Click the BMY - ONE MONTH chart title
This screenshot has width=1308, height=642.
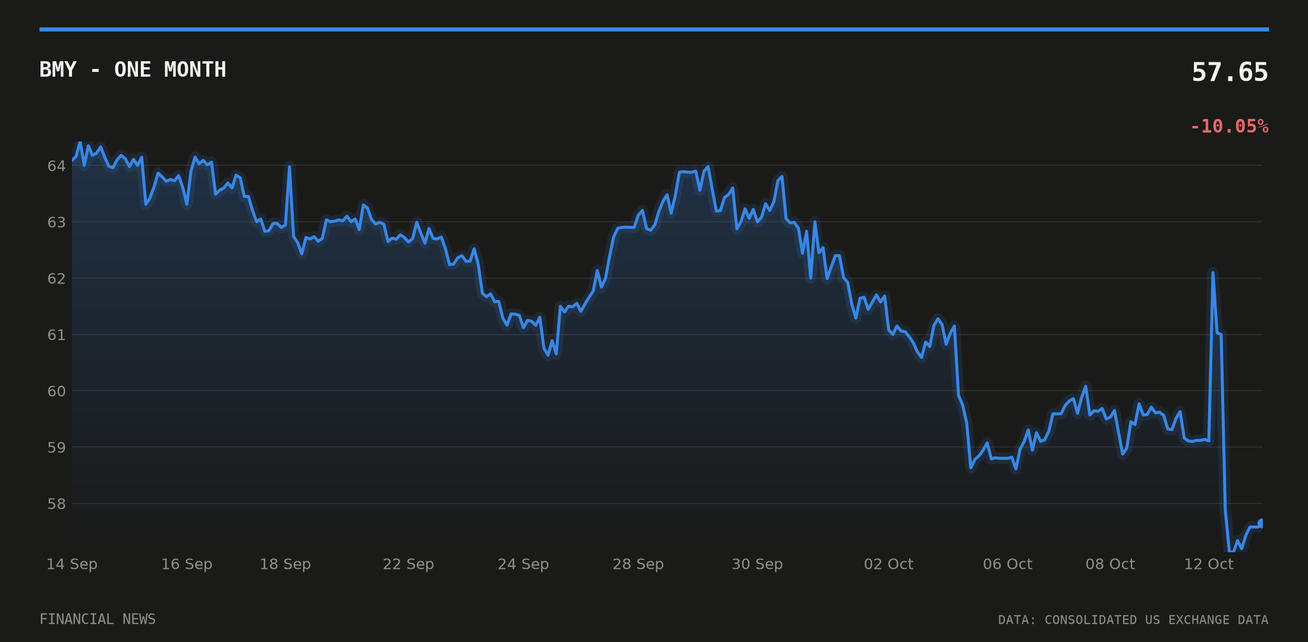(133, 70)
